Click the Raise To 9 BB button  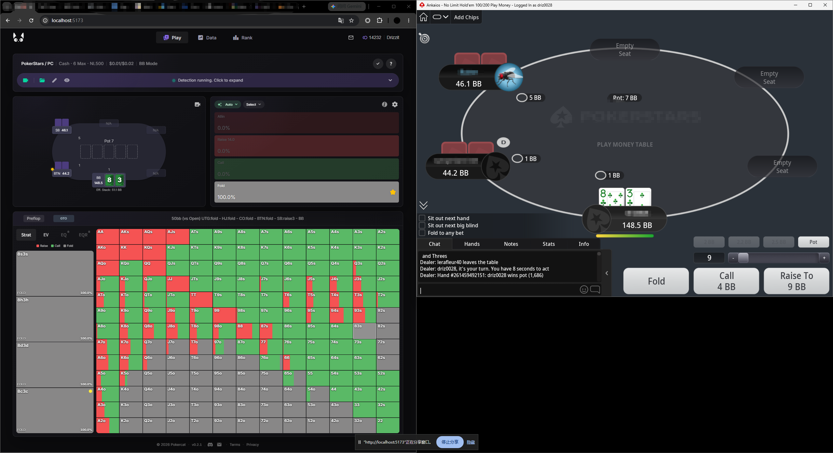coord(796,281)
